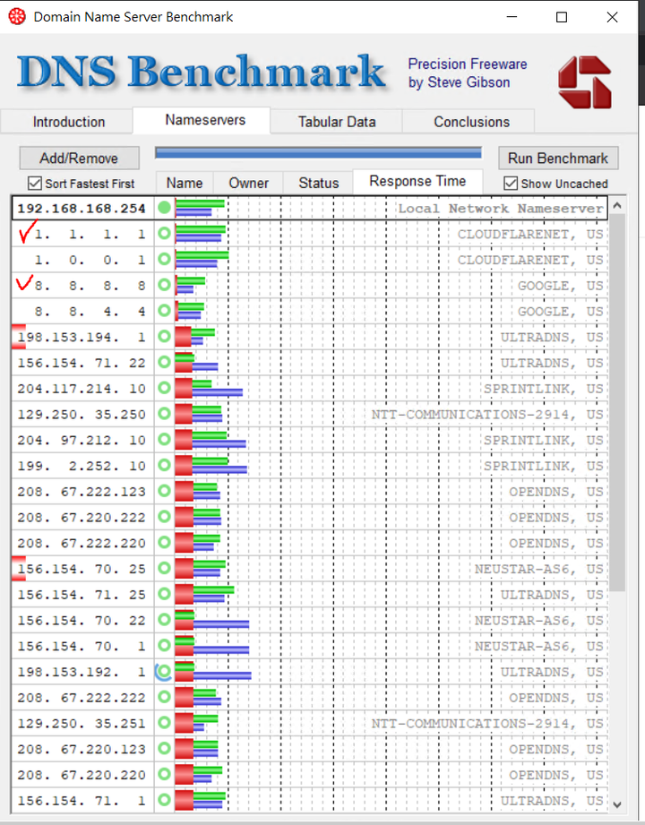Click the benchmark progress bar

[x=318, y=152]
